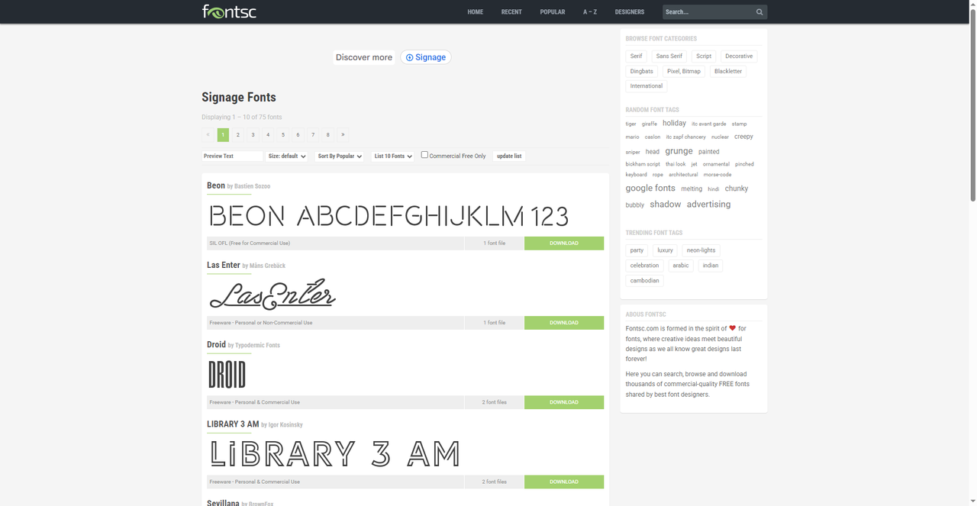Enable the Commercial Free Only checkbox

[x=425, y=155]
